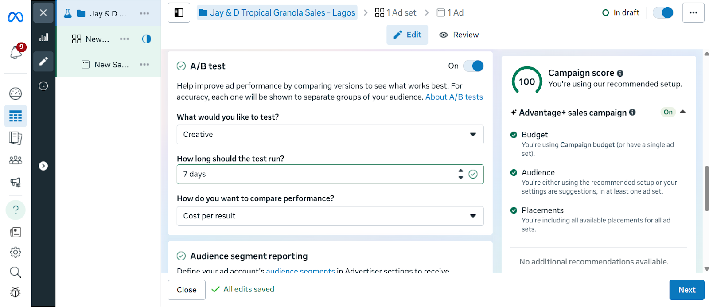
Task: Open ads reporting document icon
Action: pyautogui.click(x=16, y=138)
